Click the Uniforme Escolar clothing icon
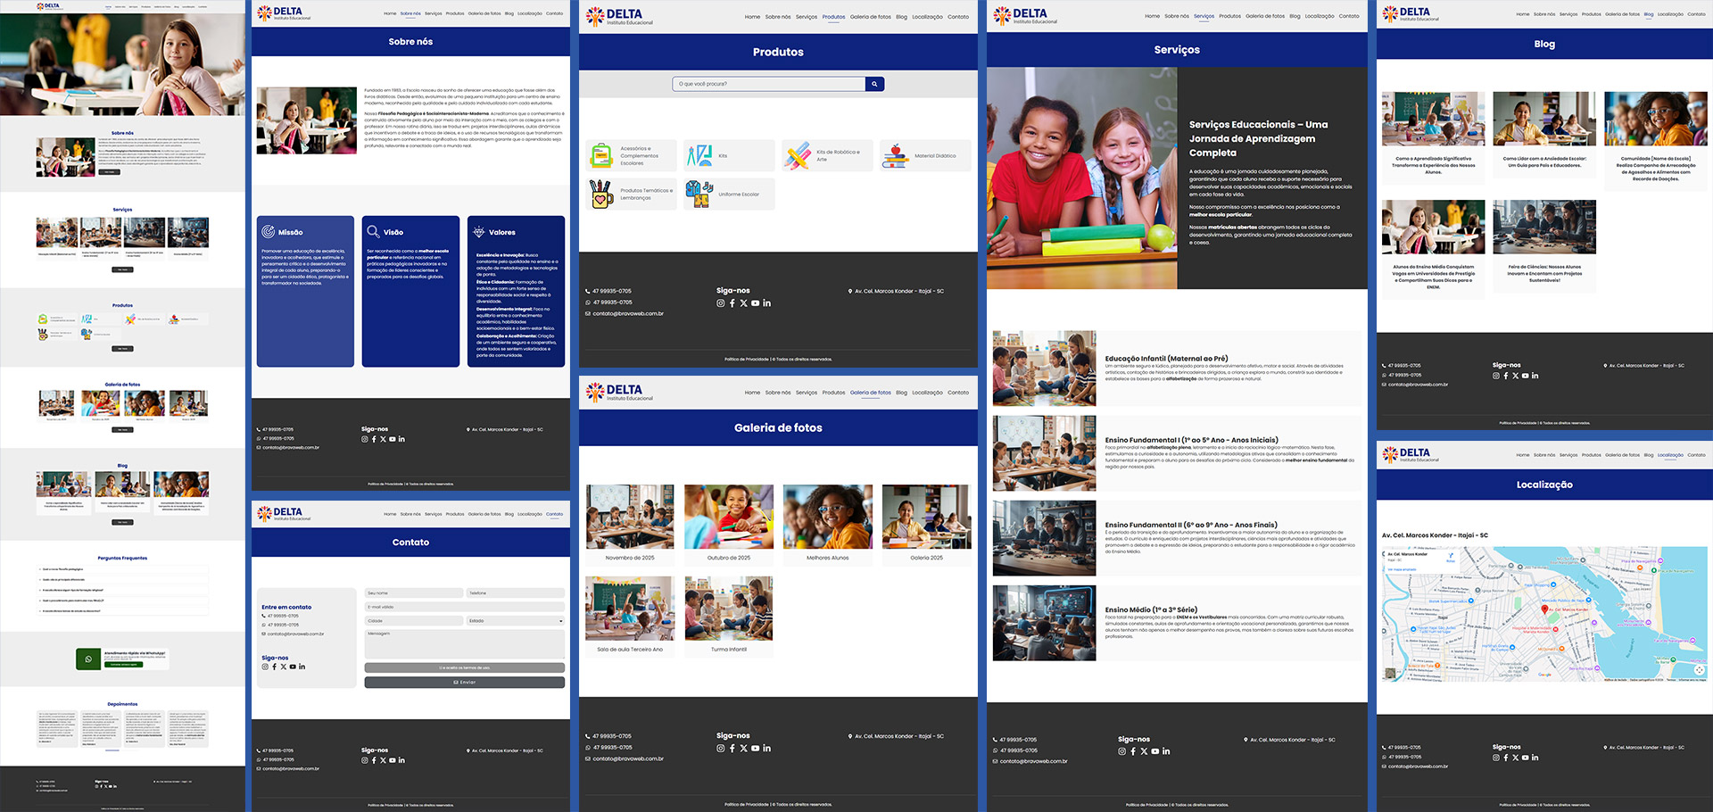 [699, 194]
